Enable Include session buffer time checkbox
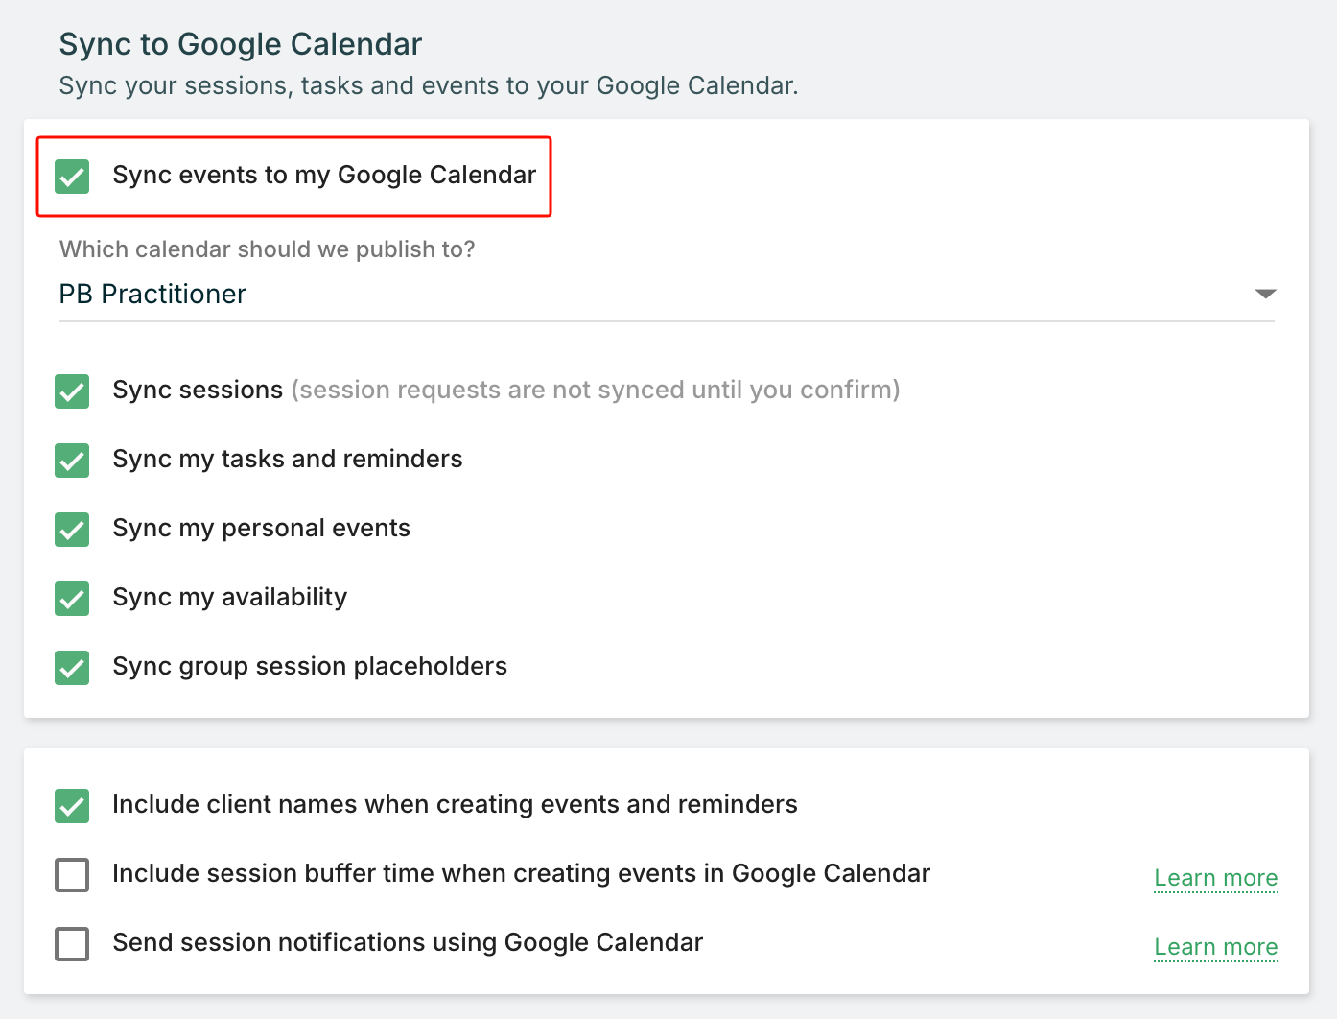The image size is (1337, 1019). 72,875
